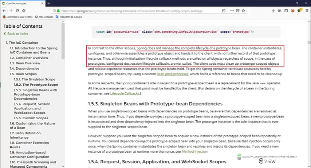The width and height of the screenshot is (311, 168).
Task: Go to '1.8. Container Extension Points'
Action: click(29, 145)
